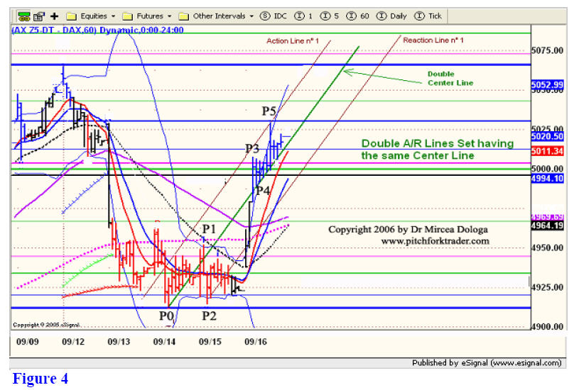Screen dimensions: 579x390
Task: Click the 09/14 date on time axis
Action: 165,341
